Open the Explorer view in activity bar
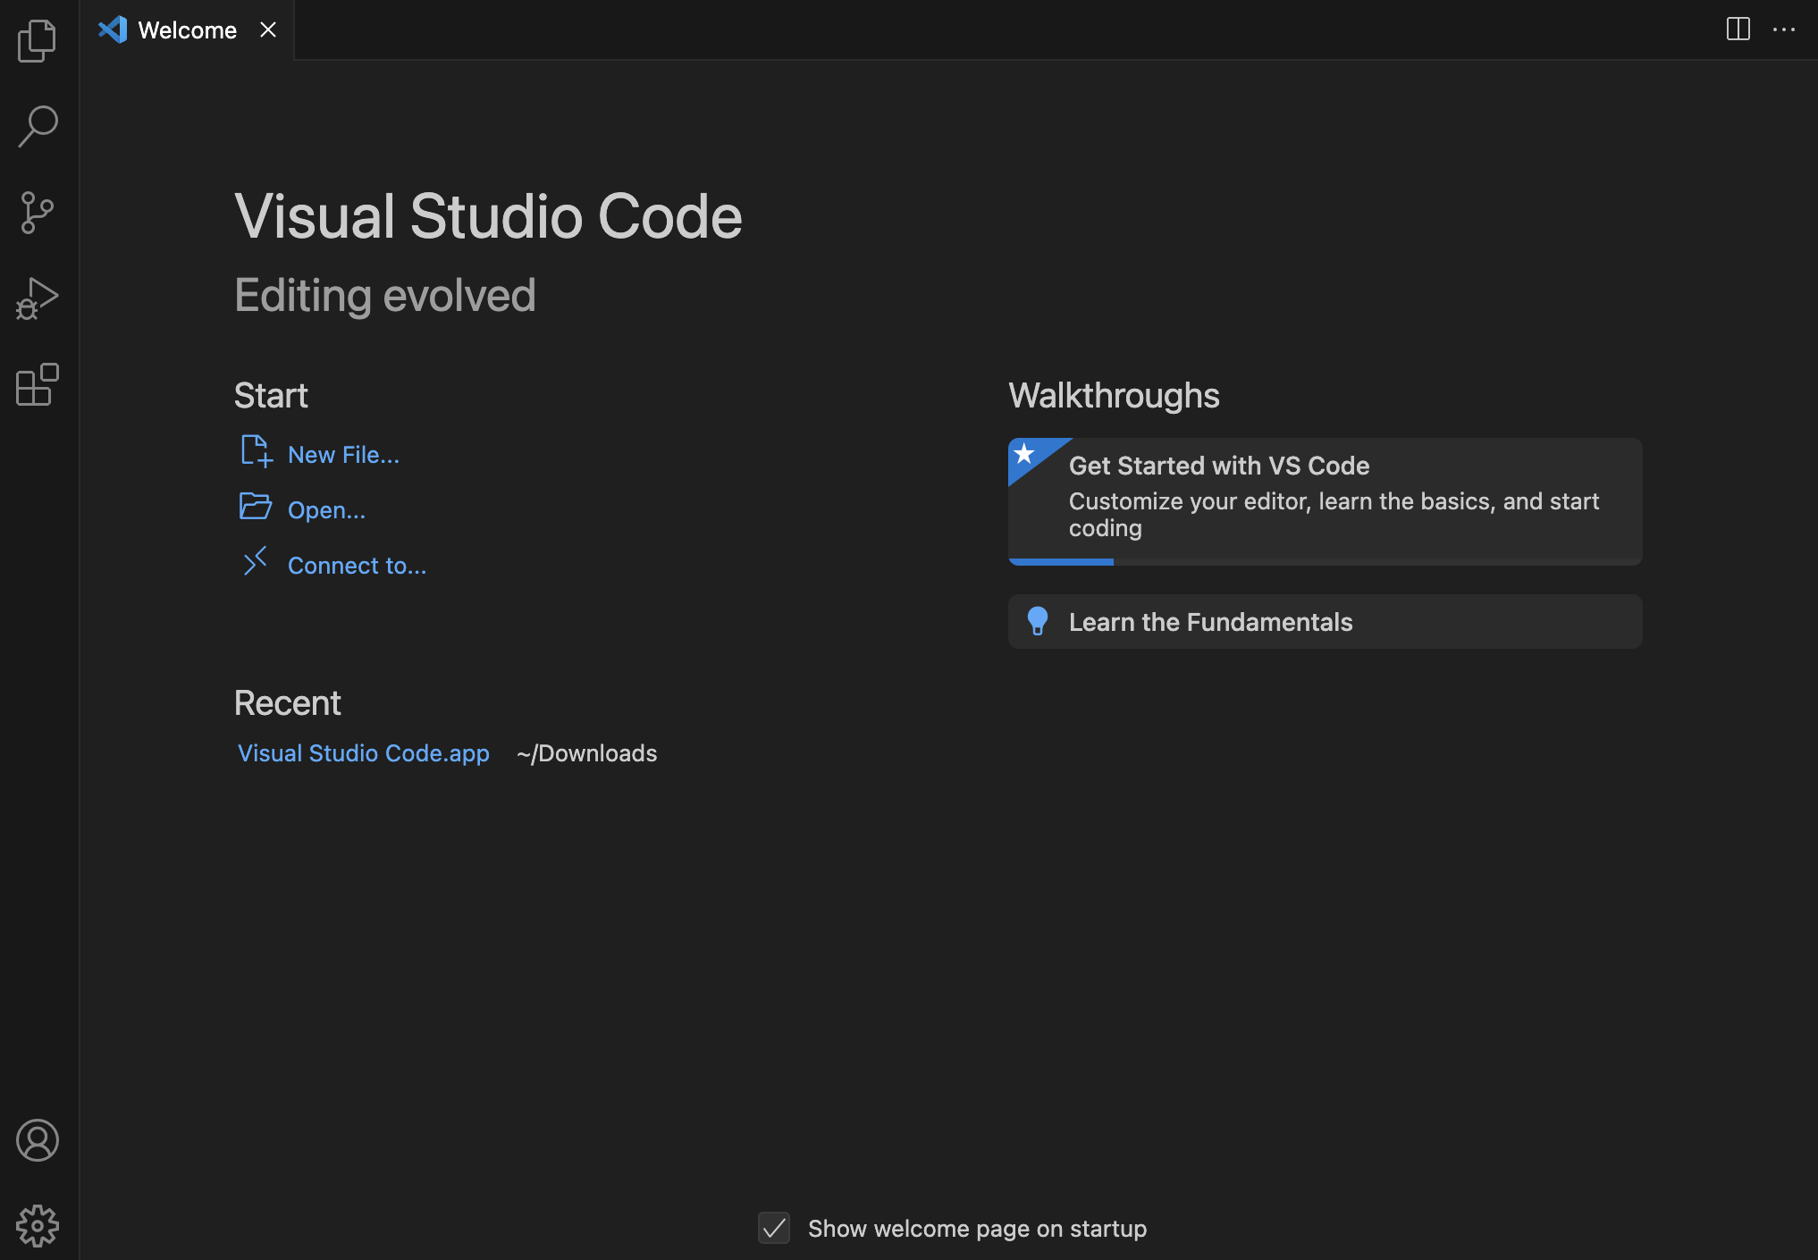Viewport: 1818px width, 1260px height. tap(38, 41)
